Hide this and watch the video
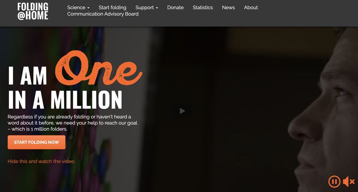The height and width of the screenshot is (192, 358). 41,161
